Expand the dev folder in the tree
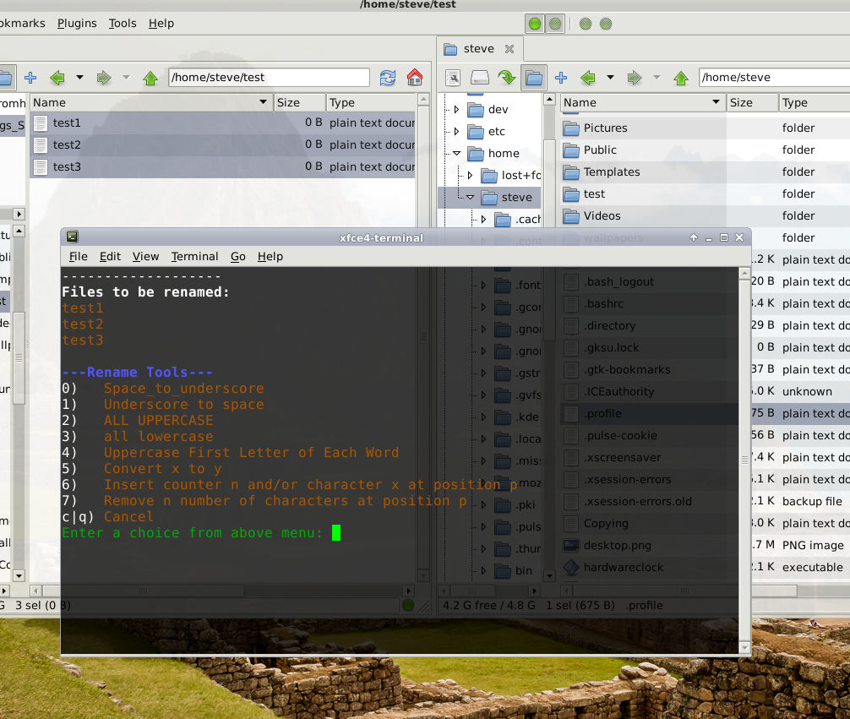Screen dimensions: 850x719 (456, 110)
